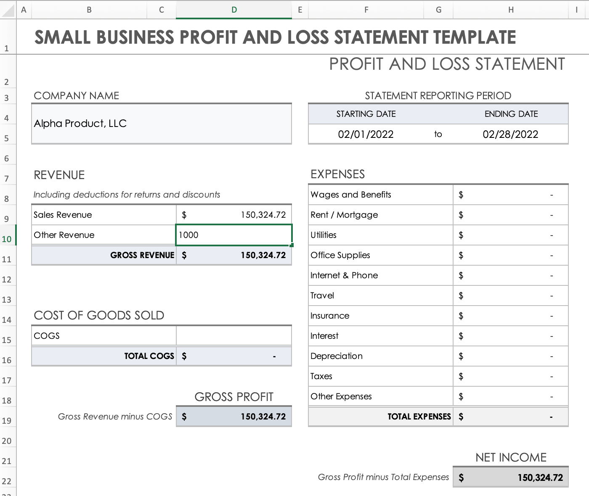Click the starting date 02/01/2022 cell

click(366, 135)
